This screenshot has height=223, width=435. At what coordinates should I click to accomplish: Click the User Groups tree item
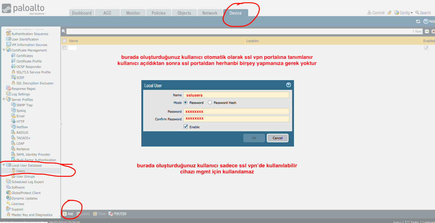click(x=25, y=176)
